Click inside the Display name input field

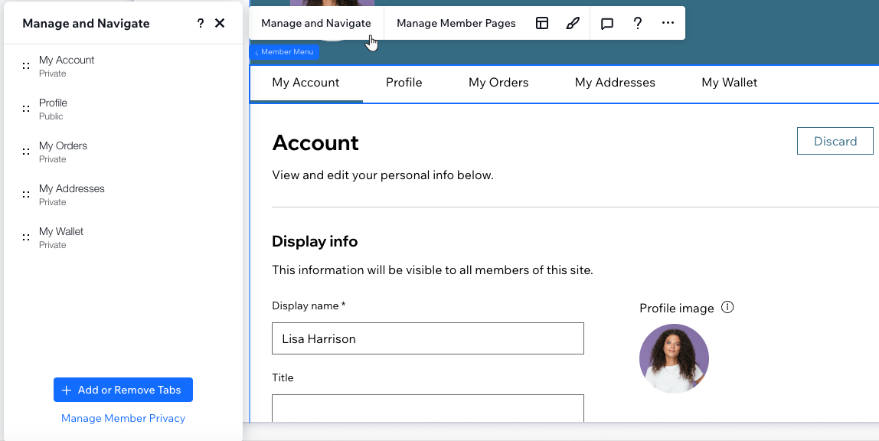pyautogui.click(x=427, y=338)
